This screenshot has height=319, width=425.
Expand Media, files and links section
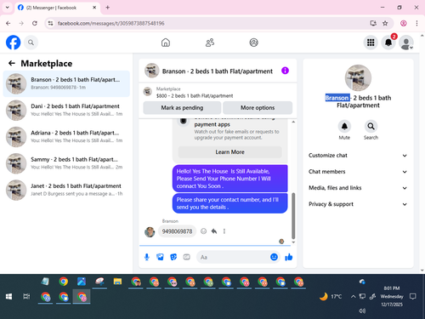[358, 188]
